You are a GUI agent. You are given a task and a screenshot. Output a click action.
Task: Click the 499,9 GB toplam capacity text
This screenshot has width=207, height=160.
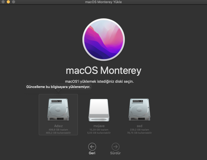click(58, 130)
